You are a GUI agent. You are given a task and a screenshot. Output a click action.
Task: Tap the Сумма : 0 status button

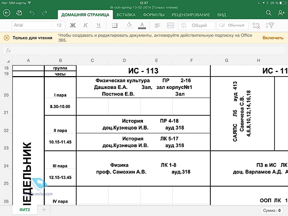(x=272, y=210)
